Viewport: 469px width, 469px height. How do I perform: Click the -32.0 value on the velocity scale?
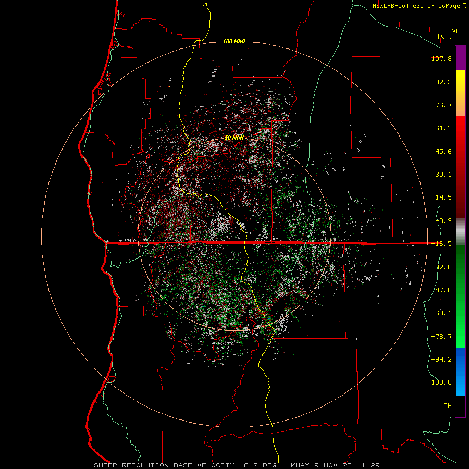coord(441,267)
